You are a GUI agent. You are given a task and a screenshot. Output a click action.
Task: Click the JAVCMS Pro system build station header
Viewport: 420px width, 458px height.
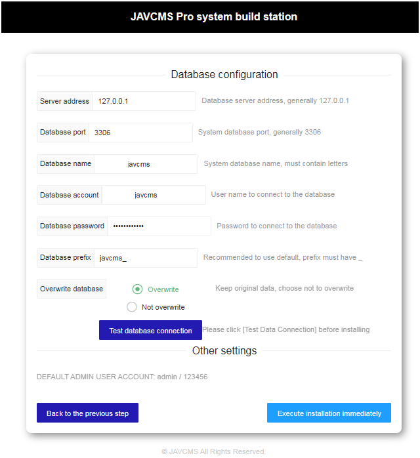[x=214, y=16]
